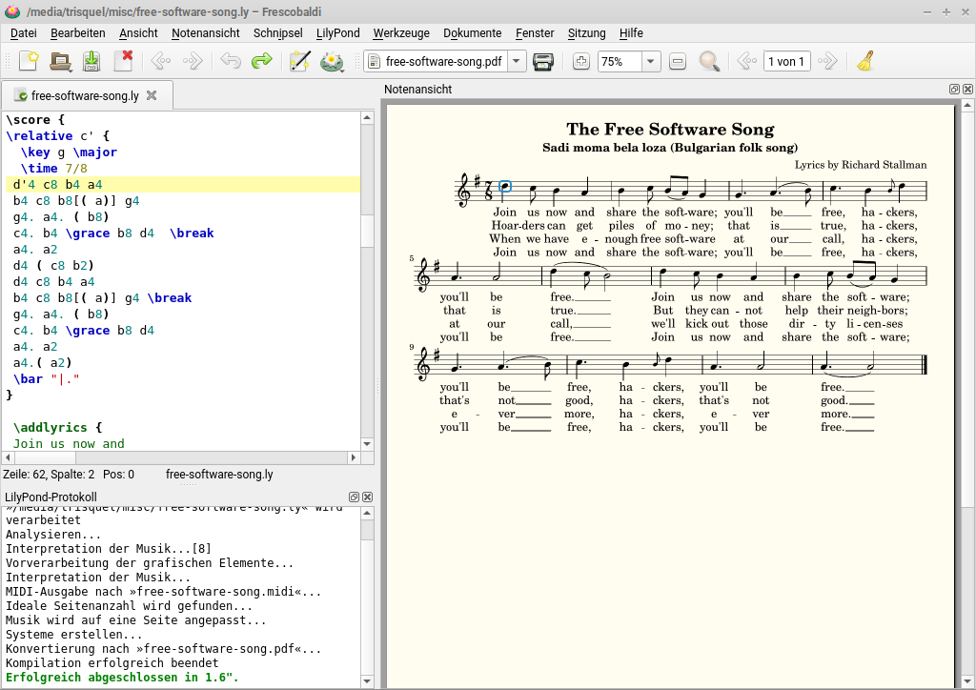
Task: Click the editor's horizontal scroll left arrow
Action: point(8,457)
